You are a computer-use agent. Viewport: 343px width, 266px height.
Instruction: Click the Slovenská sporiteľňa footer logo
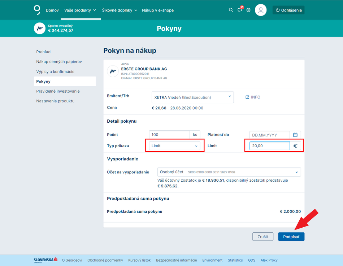tap(45, 260)
